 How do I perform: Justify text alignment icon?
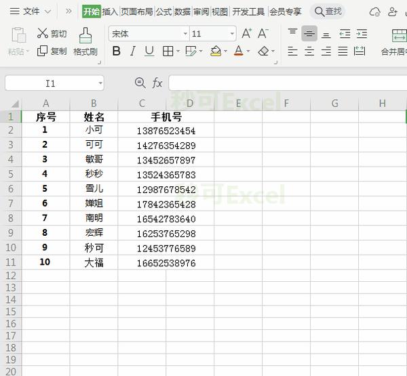[343, 51]
